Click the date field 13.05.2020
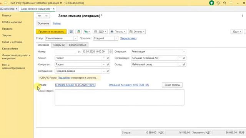This screenshot has height=138, width=246. click(95, 51)
